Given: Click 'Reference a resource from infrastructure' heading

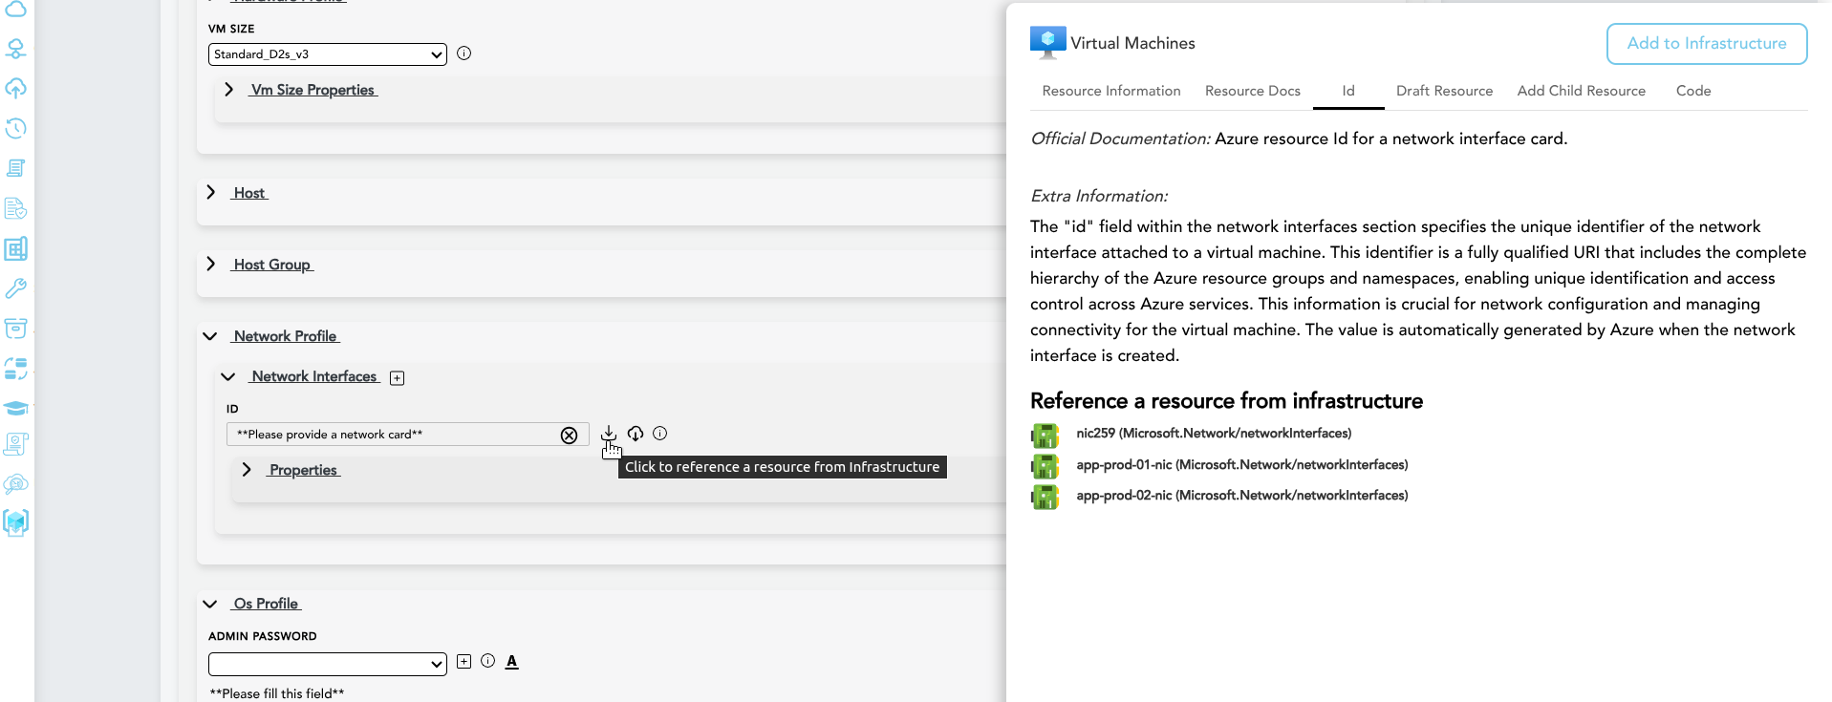Looking at the screenshot, I should coord(1226,401).
